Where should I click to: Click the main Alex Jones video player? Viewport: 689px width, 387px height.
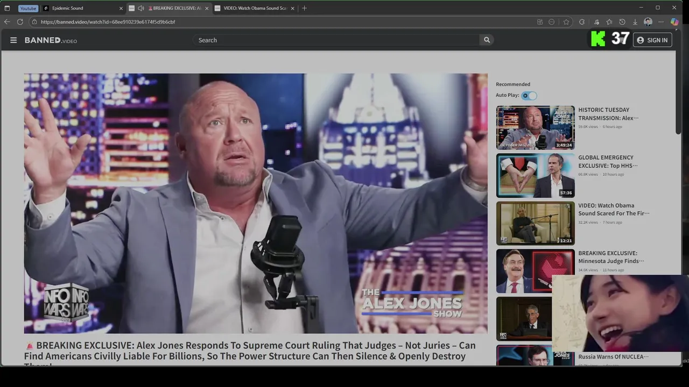tap(256, 203)
